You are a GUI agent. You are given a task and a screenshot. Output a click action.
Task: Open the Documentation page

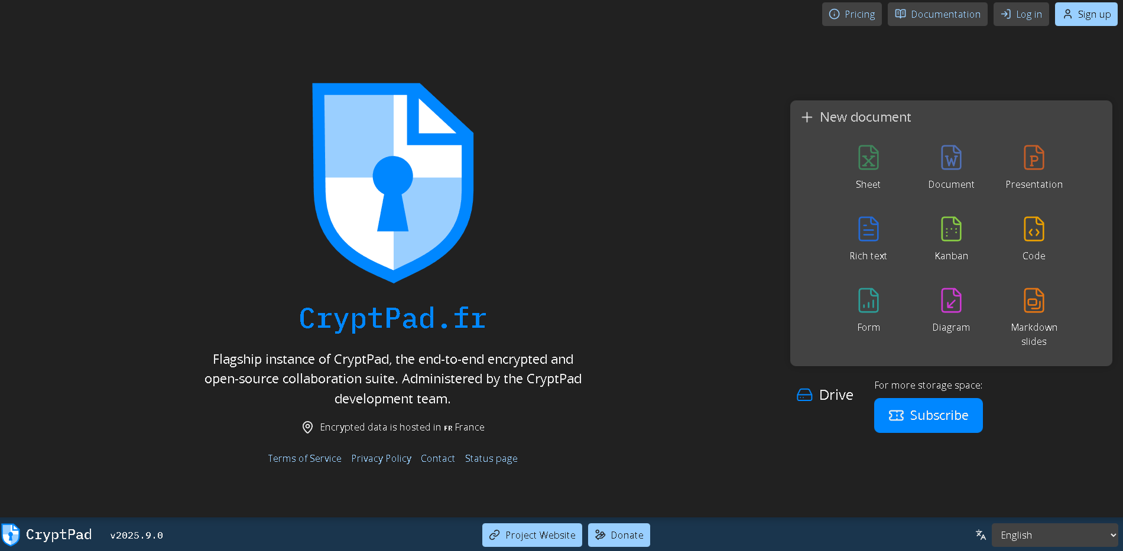(x=937, y=14)
